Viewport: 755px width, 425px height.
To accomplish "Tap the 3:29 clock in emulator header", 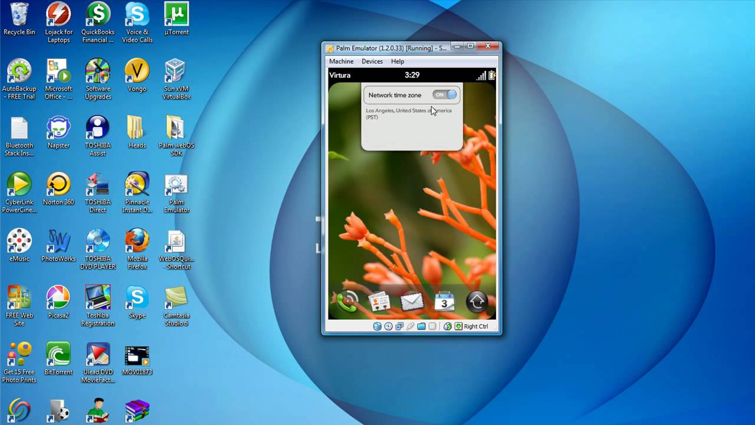I will (412, 75).
